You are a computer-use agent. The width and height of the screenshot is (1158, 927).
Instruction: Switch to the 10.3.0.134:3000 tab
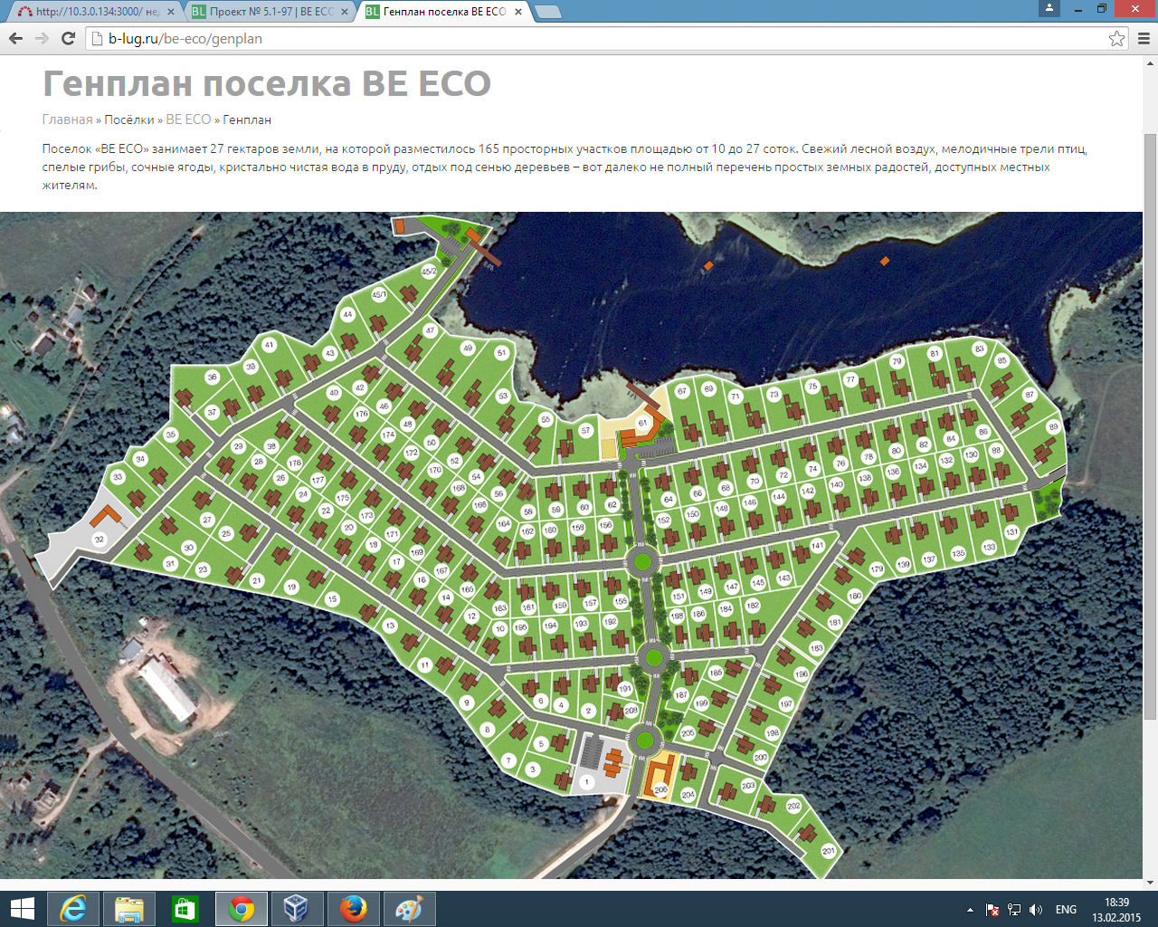[x=90, y=12]
